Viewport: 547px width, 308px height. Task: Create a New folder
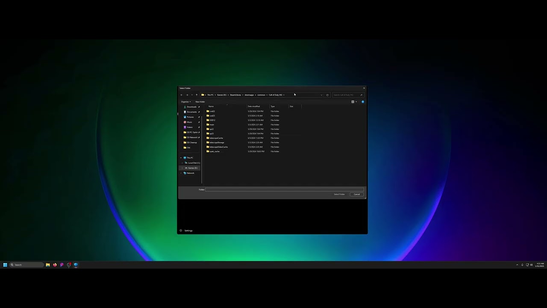pos(200,102)
